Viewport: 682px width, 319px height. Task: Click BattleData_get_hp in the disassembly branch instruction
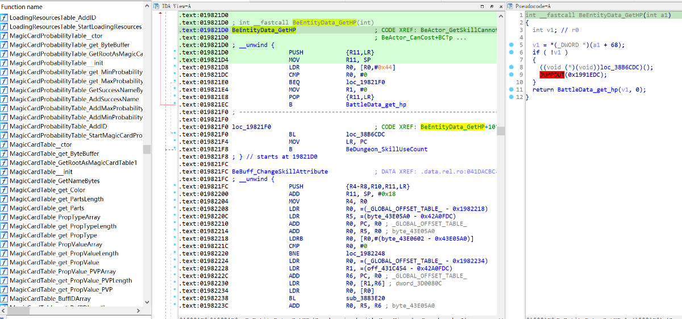[x=376, y=105]
